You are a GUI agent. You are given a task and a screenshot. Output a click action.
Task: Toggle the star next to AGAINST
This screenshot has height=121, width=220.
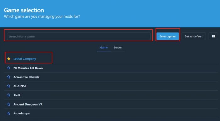click(x=9, y=86)
